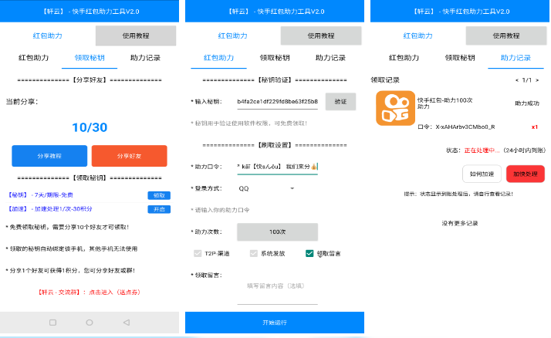Click top blue 红包助力 tab on middle screen
The width and height of the screenshot is (551, 338).
232,35
